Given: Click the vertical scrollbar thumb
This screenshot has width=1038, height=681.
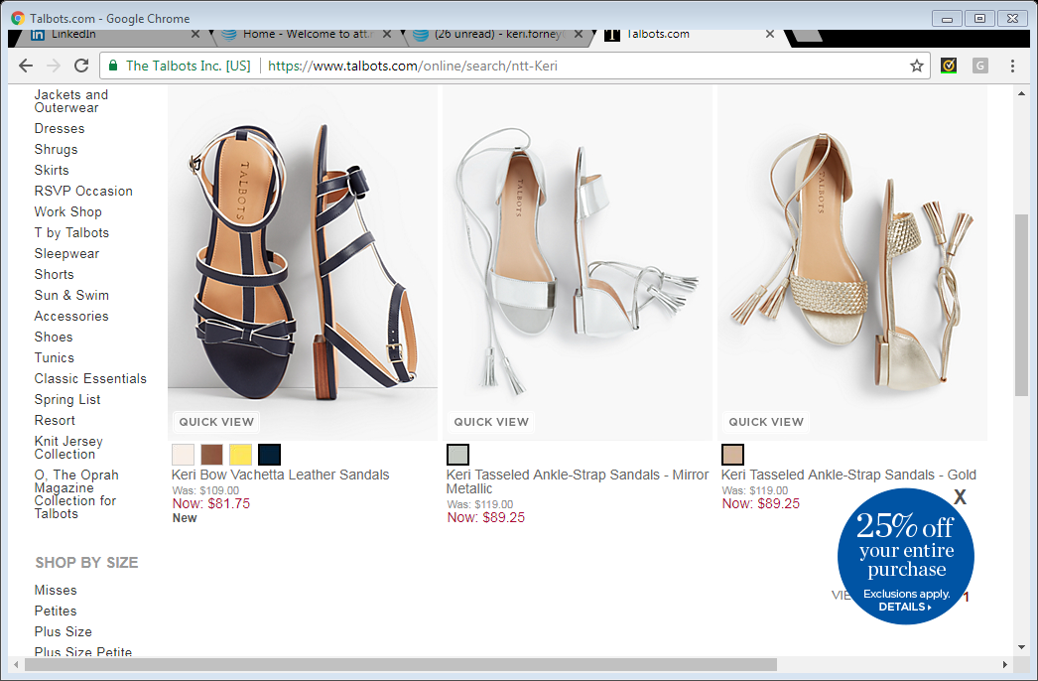Looking at the screenshot, I should pyautogui.click(x=1021, y=305).
